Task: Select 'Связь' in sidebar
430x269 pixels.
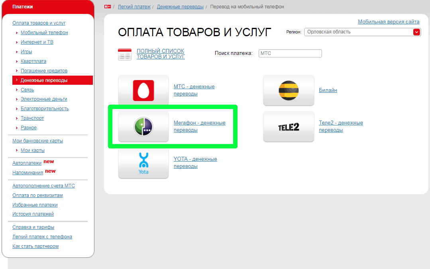Action: coord(27,90)
